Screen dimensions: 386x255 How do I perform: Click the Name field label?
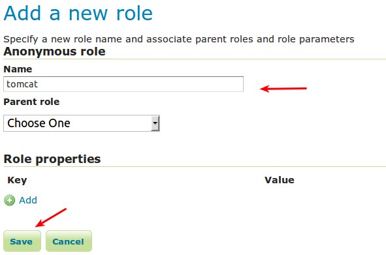click(x=18, y=69)
